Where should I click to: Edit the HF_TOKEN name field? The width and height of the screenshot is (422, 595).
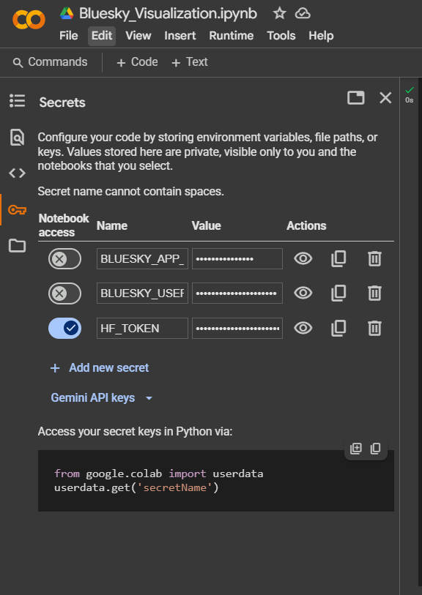pos(142,328)
